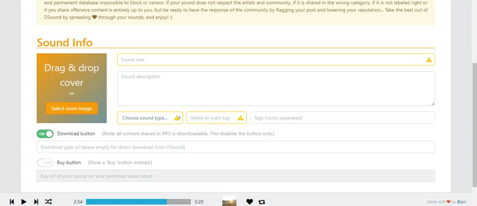Skip to next track in player

click(x=36, y=202)
